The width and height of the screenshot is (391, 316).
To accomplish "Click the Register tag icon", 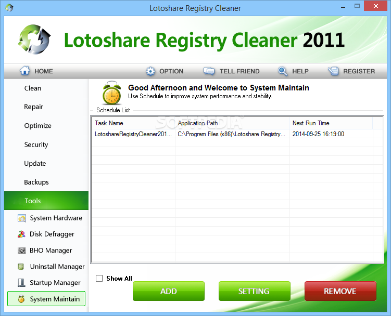I will 333,71.
